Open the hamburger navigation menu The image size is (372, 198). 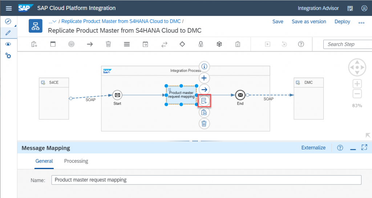coord(9,8)
